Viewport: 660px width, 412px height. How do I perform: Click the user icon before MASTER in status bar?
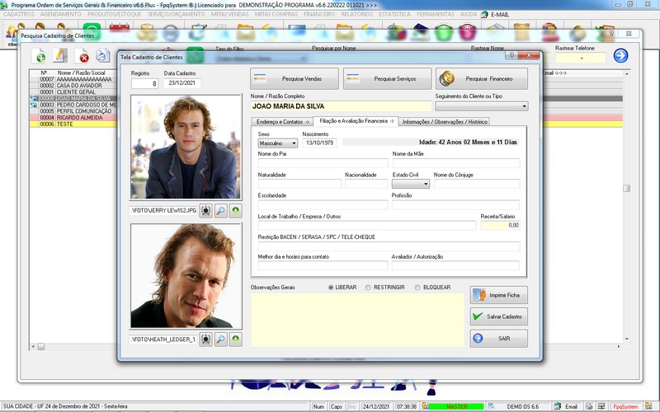[426, 406]
